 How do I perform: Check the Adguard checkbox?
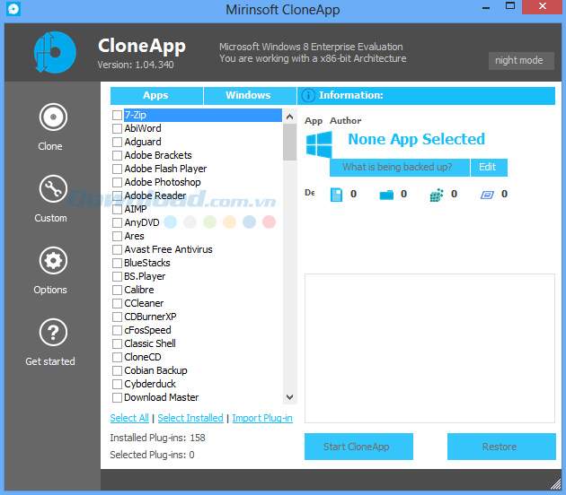pyautogui.click(x=117, y=142)
